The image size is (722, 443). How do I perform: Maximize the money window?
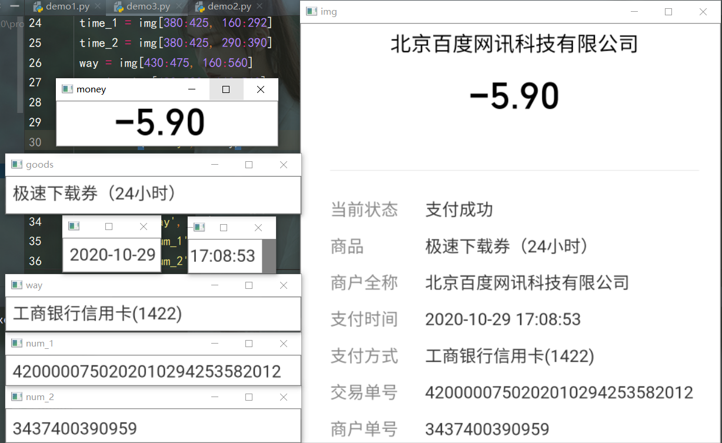click(226, 89)
